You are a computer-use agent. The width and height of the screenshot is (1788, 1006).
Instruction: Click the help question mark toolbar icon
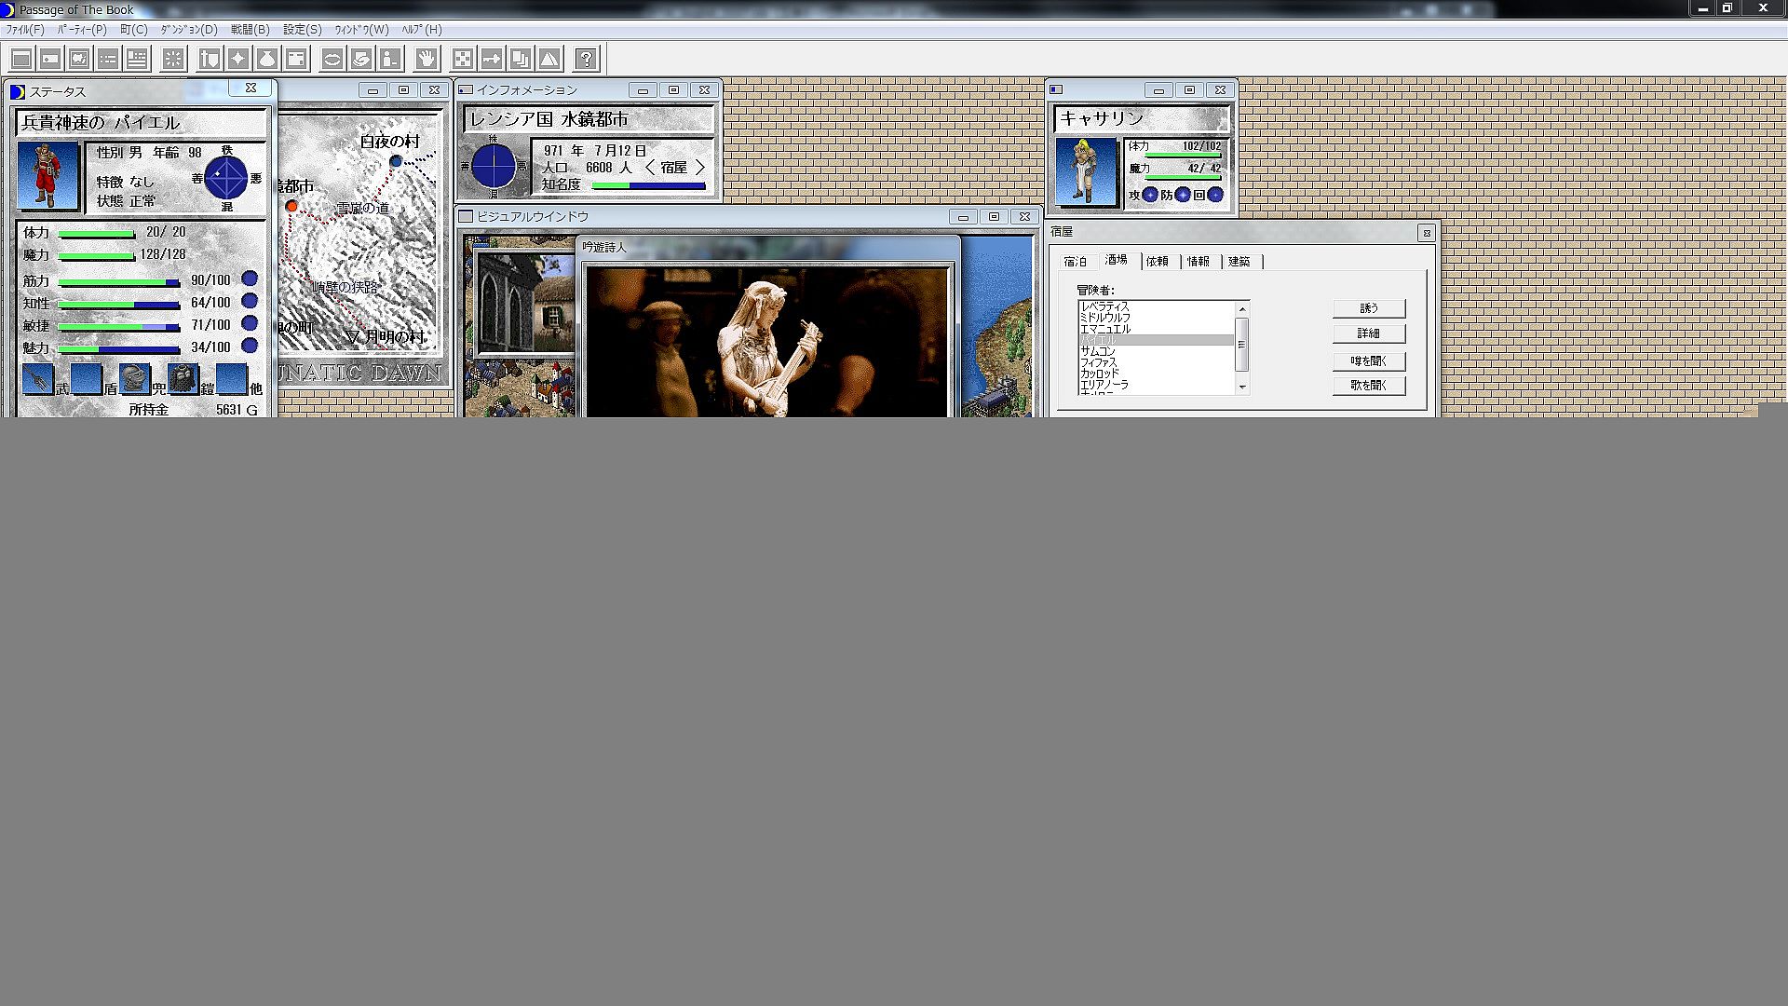point(586,60)
